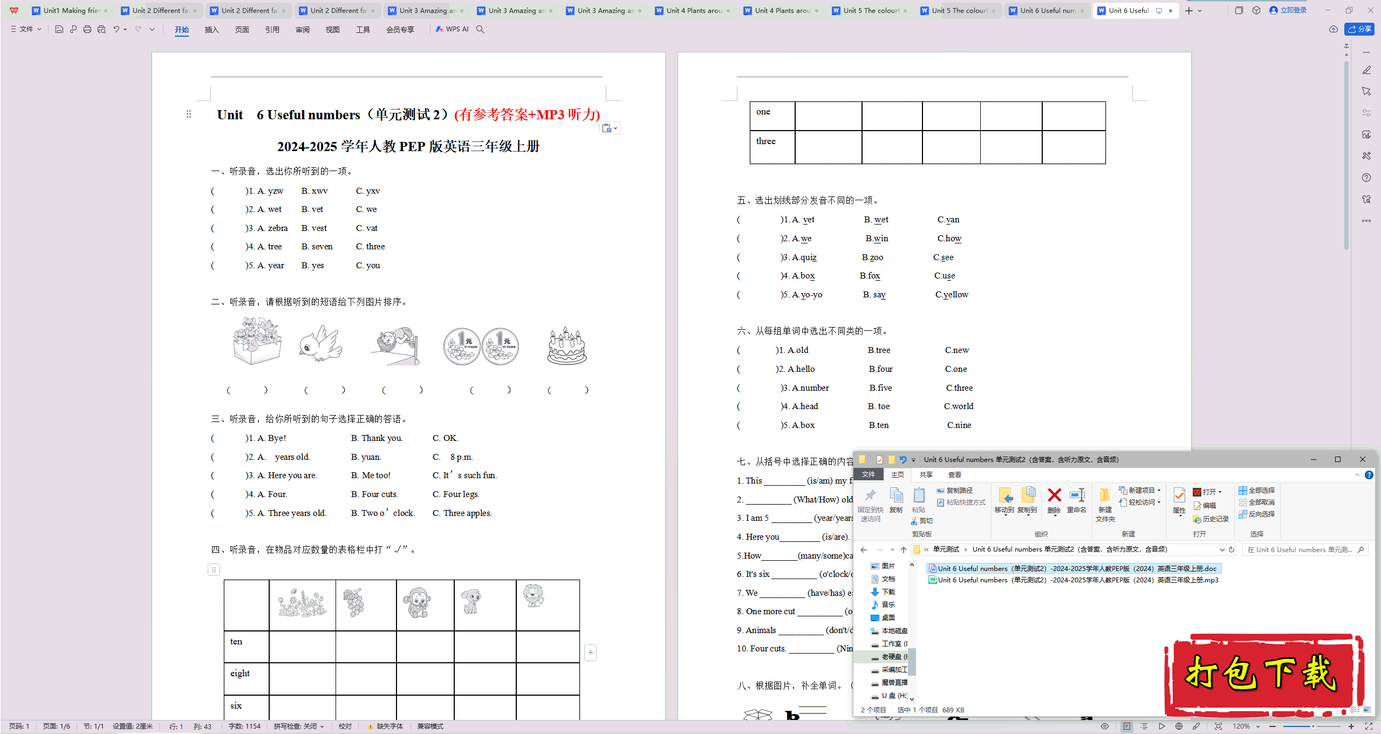Click 立即登录 login button
Screen dimensions: 1381x734
tap(1288, 10)
